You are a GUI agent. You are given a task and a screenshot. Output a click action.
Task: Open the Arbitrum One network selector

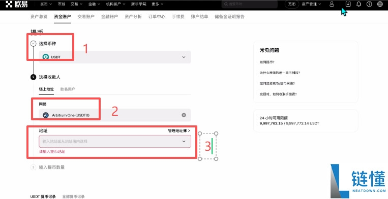point(115,115)
